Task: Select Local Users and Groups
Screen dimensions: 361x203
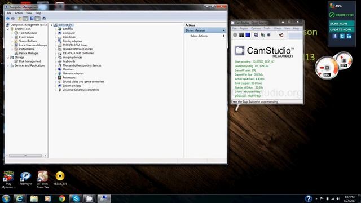Action: [33, 45]
